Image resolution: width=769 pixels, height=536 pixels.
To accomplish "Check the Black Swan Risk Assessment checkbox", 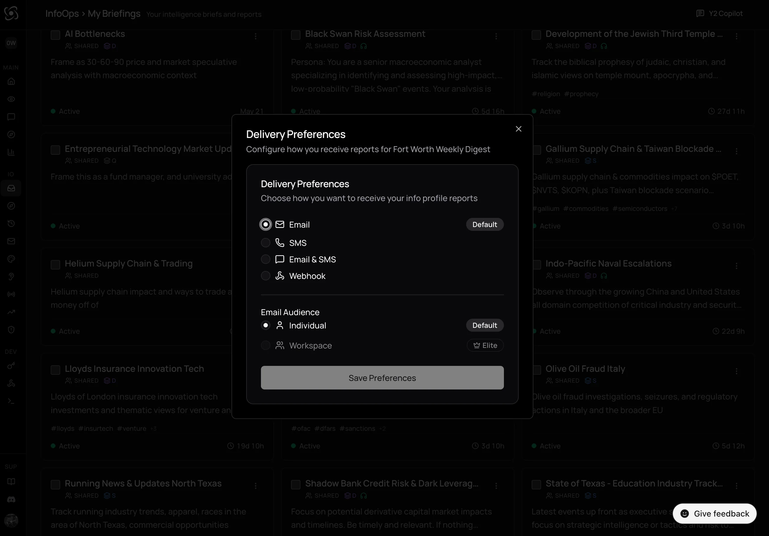I will [296, 35].
